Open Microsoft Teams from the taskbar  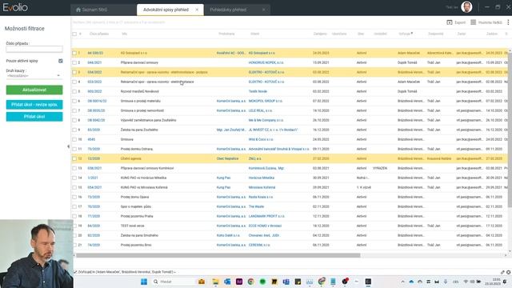click(x=286, y=282)
